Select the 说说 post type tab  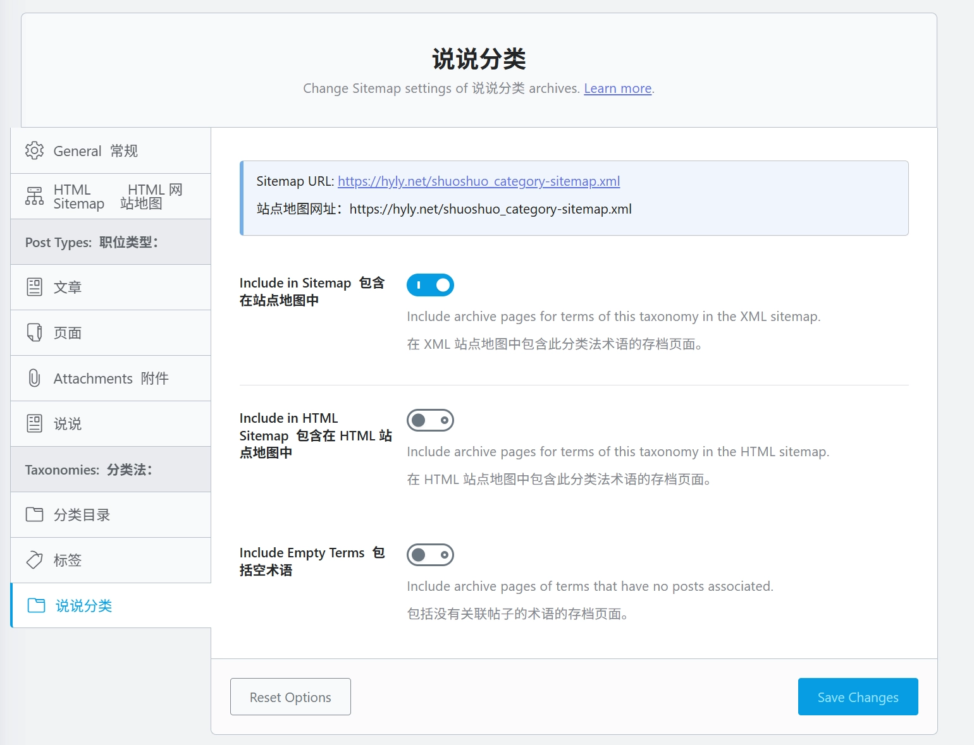tap(111, 423)
